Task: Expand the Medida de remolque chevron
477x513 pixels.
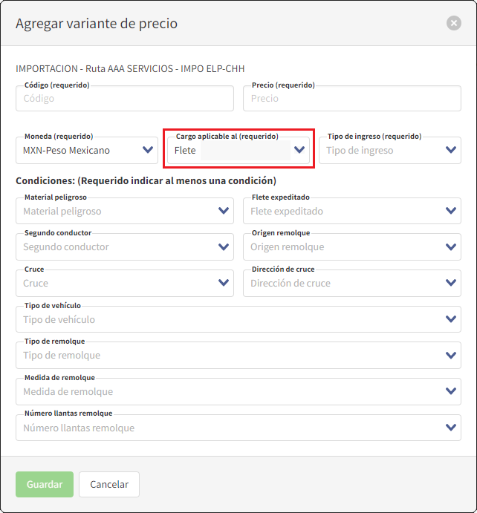Action: pos(451,391)
